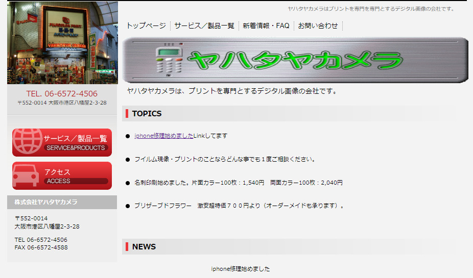Click the 名刺印刷始めました topic line
This screenshot has width=473, height=278.
238,183
